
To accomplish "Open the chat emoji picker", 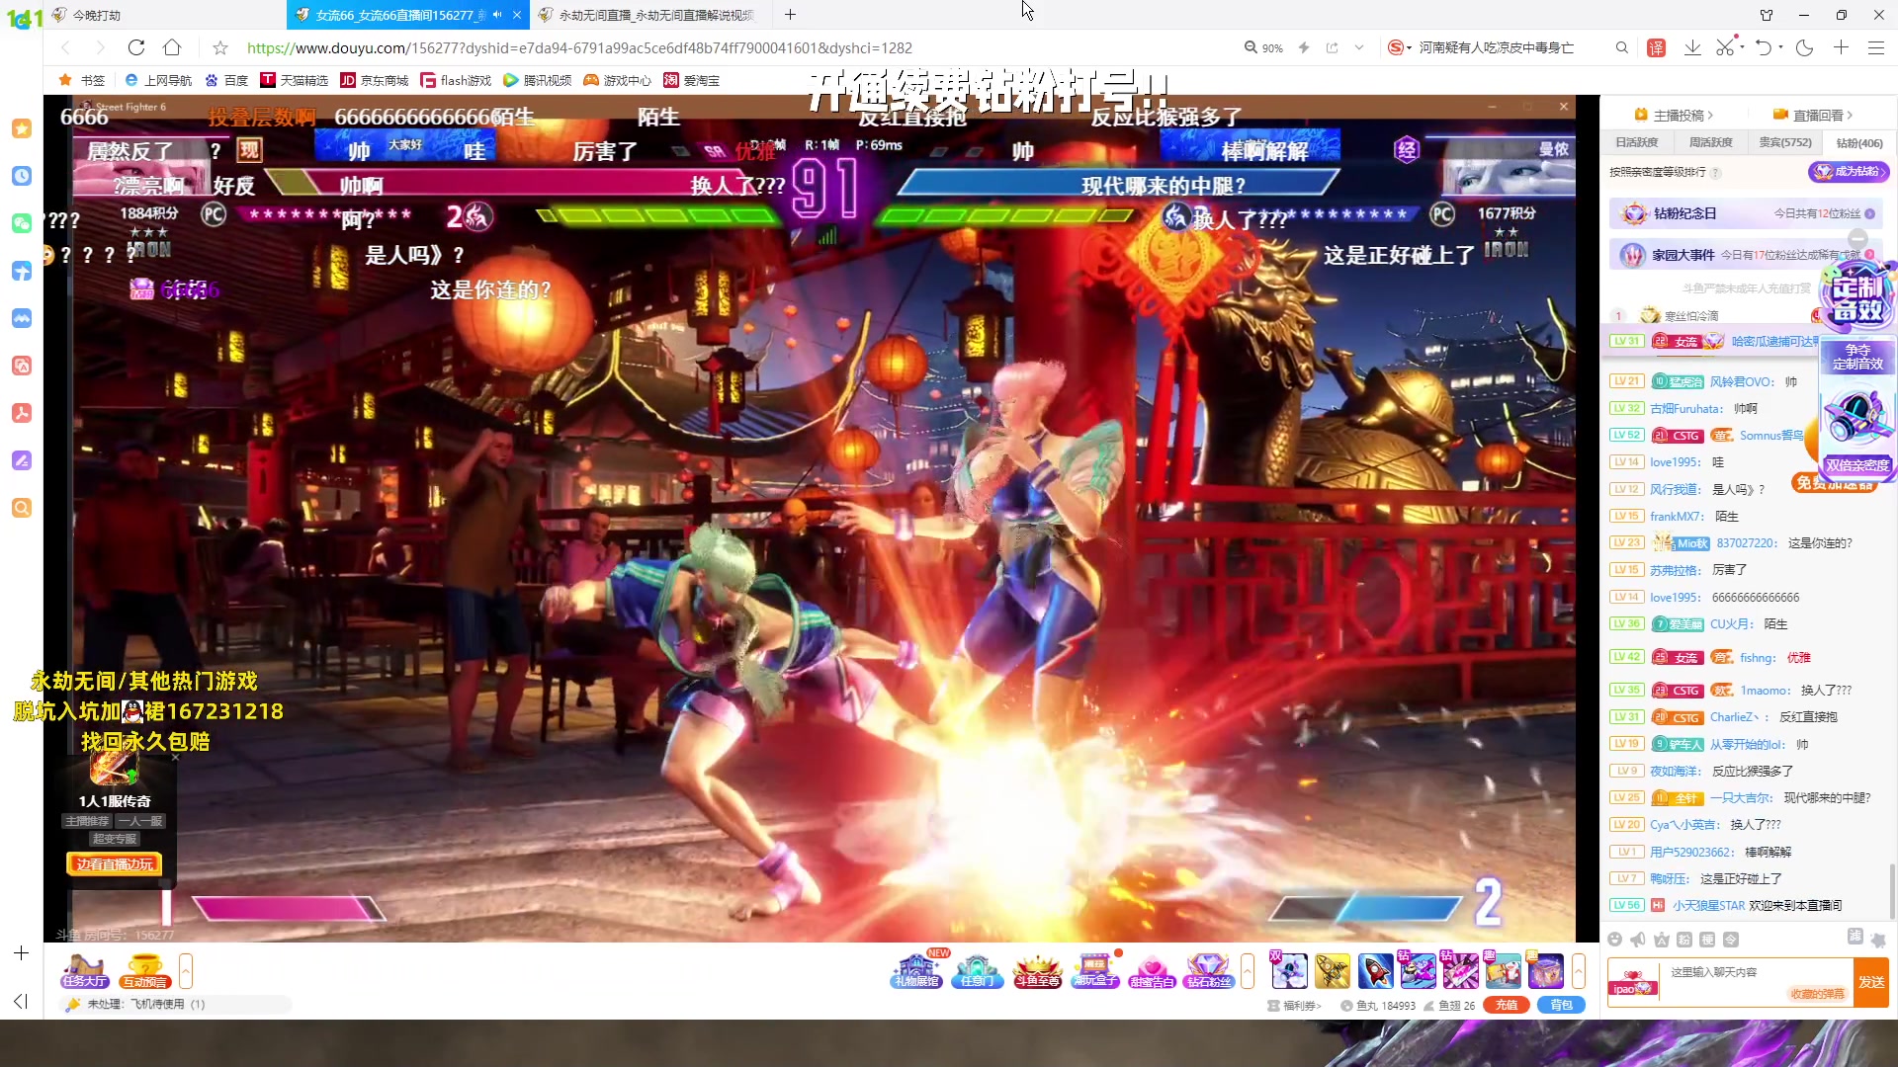I will coord(1614,940).
